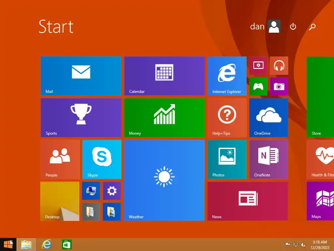Launch Internet Explorer from the taskbar
The width and height of the screenshot is (334, 251).
click(x=46, y=244)
